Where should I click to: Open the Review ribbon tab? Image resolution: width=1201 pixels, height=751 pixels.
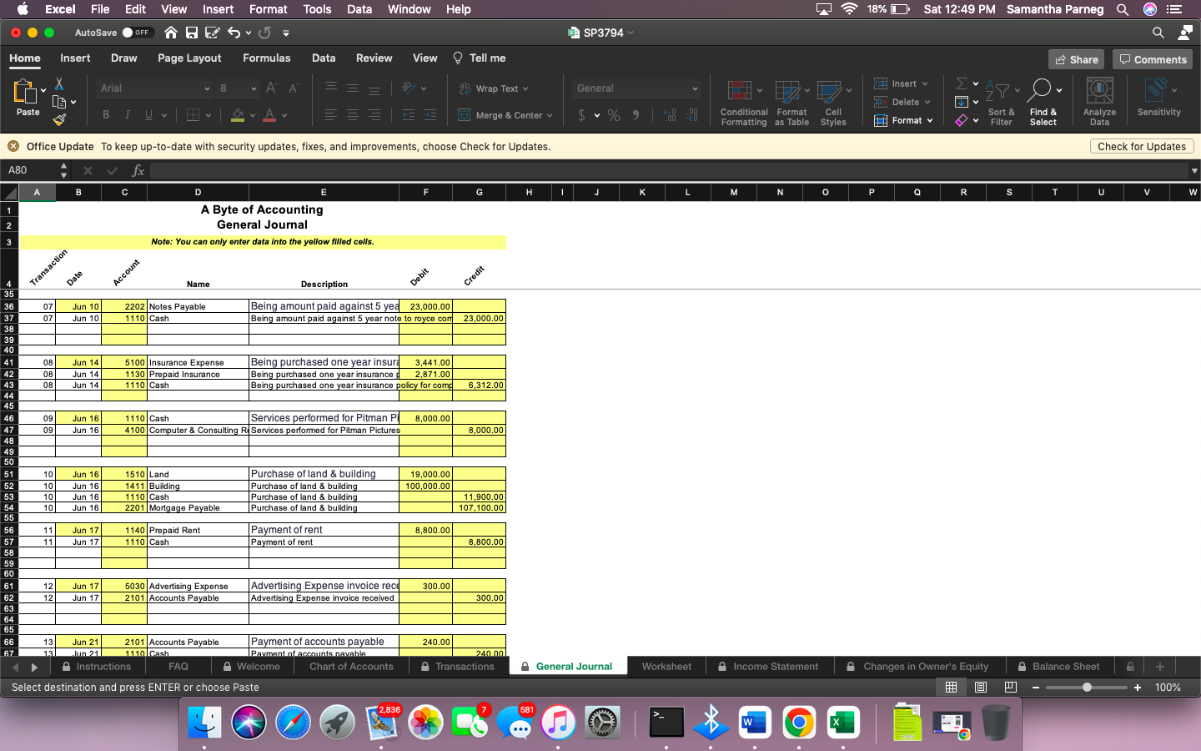coord(374,58)
